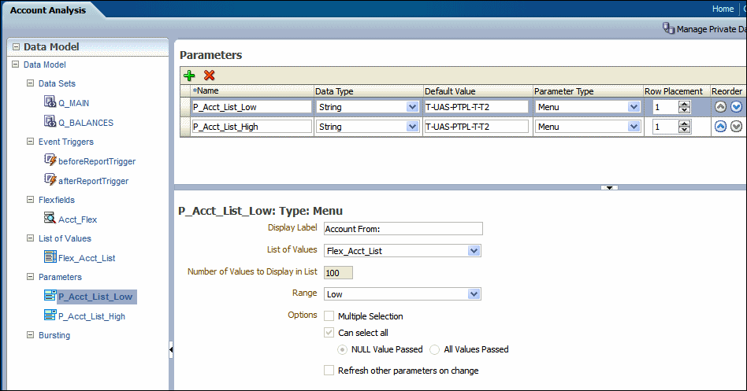Open Q_BALANCES data set icon
This screenshot has width=747, height=391.
pyautogui.click(x=50, y=121)
